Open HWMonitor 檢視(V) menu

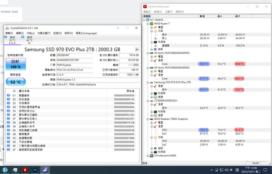(158, 12)
